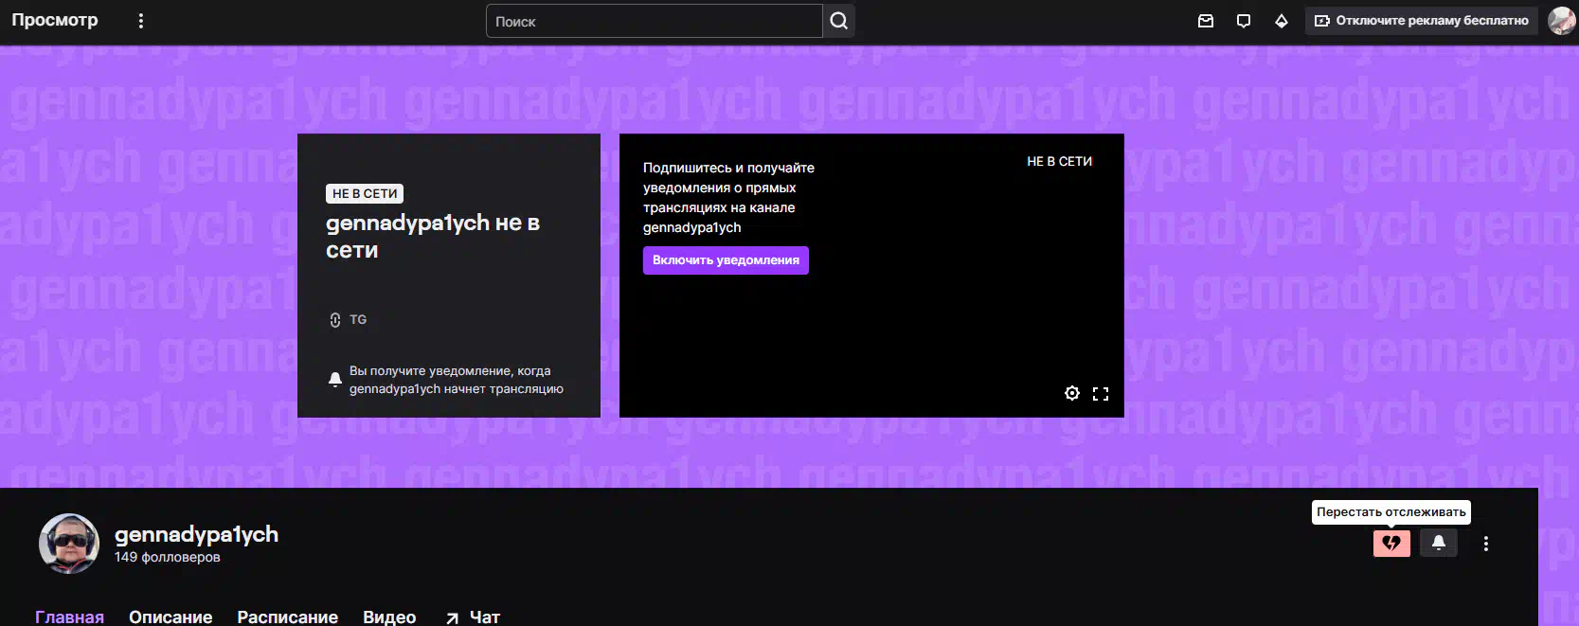The height and width of the screenshot is (626, 1579).
Task: Click the bell icon in offline panel
Action: click(334, 380)
